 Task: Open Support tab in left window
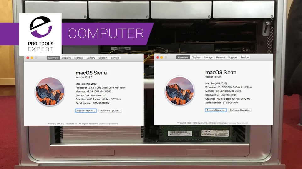103,58
